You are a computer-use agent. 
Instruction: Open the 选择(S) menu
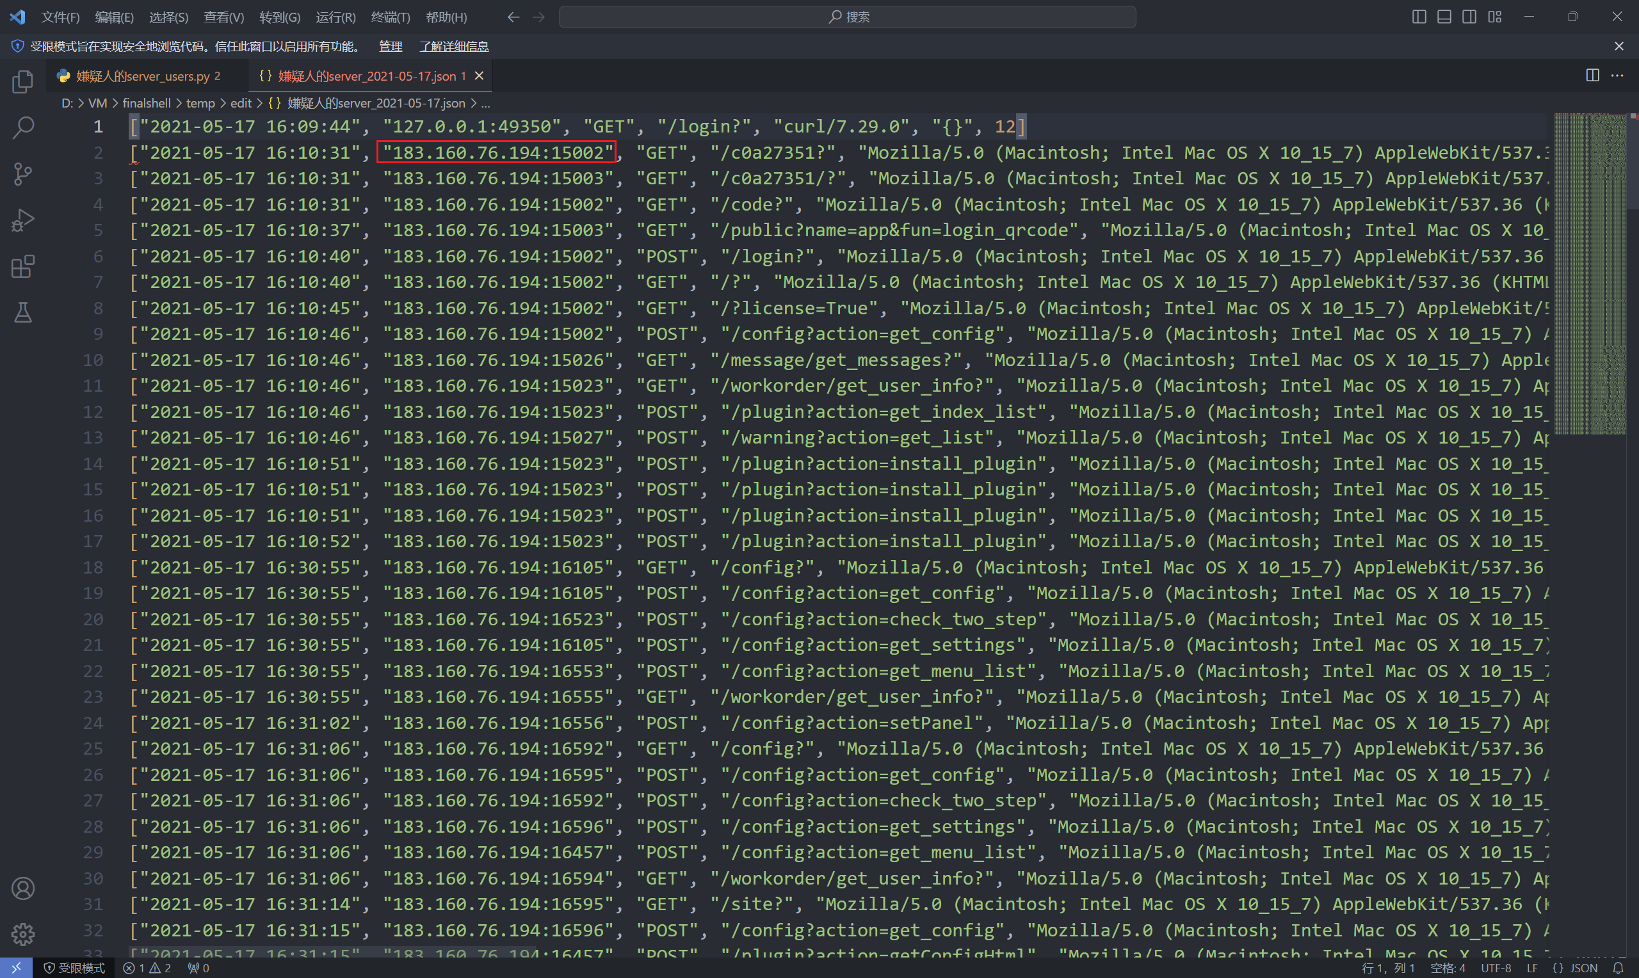[169, 17]
